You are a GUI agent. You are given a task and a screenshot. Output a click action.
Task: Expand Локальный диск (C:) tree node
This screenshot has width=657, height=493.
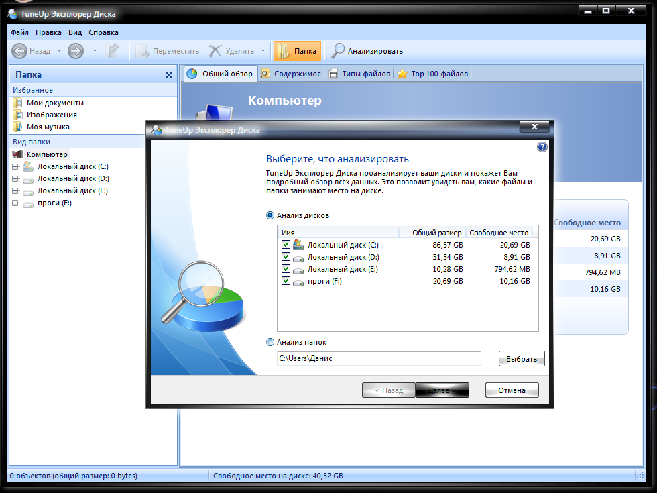pos(15,166)
